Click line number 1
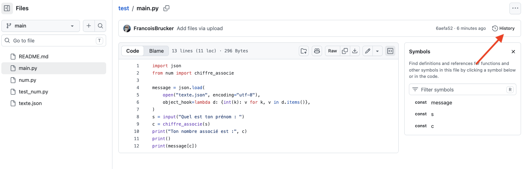524x169 pixels. click(138, 66)
